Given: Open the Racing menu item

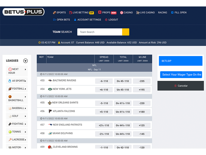Looking at the screenshot, I should click(162, 13).
